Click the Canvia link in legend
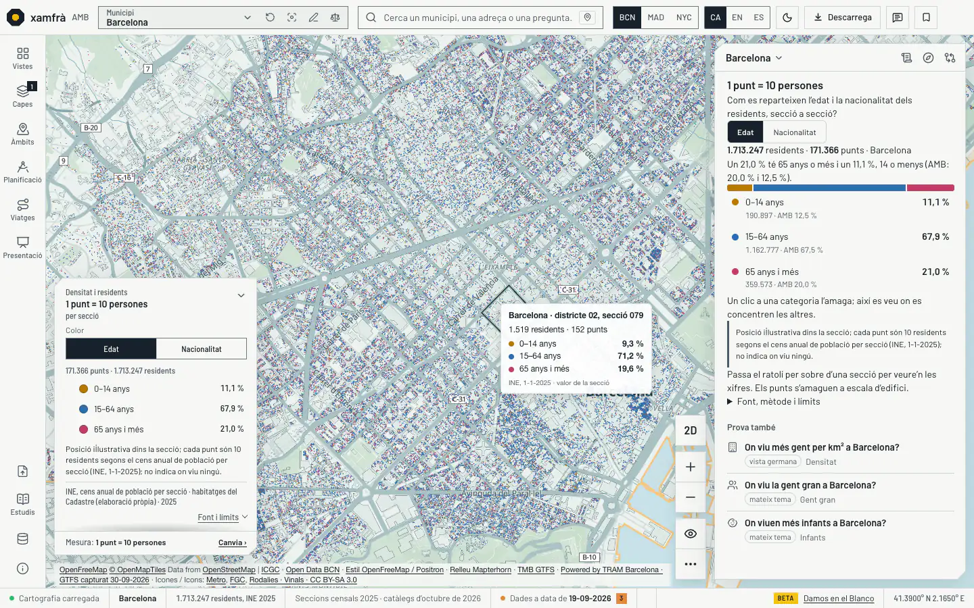The image size is (974, 608). [232, 542]
